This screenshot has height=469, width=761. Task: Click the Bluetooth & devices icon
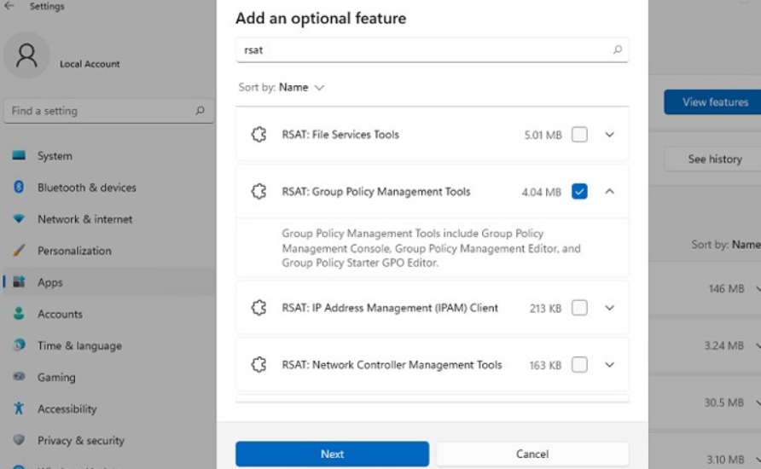click(19, 188)
